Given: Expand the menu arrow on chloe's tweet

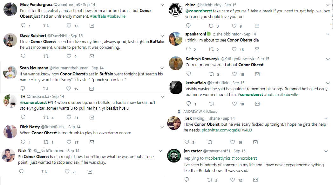Looking at the screenshot, I should (x=328, y=5).
